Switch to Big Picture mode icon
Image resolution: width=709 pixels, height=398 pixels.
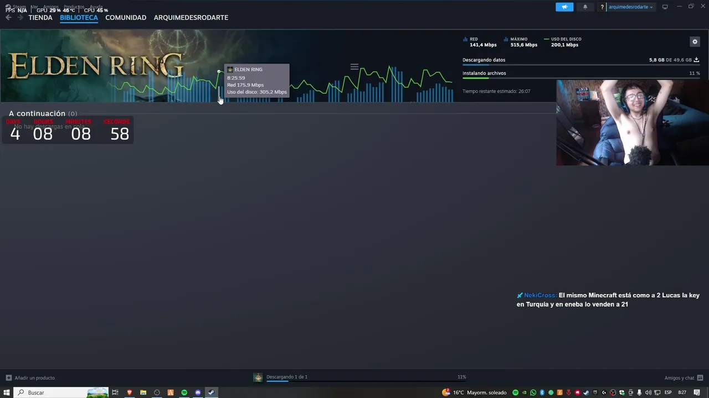click(665, 7)
